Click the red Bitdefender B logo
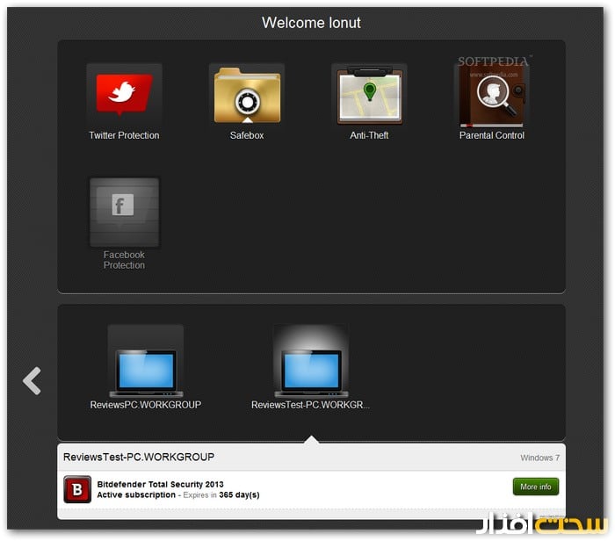Screen dimensions: 615x541 (77, 489)
